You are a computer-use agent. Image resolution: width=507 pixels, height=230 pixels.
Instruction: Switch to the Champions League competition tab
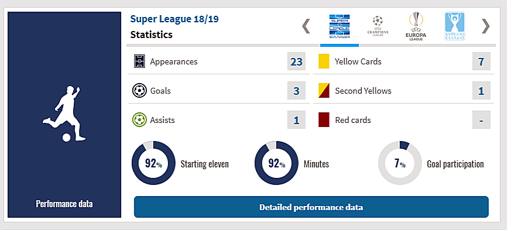[378, 26]
